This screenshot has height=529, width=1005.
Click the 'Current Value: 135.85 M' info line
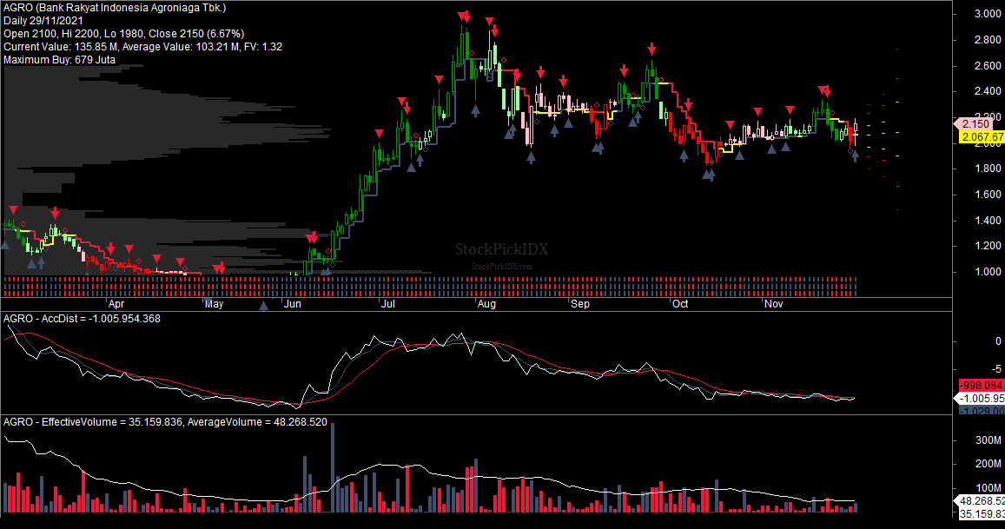tap(143, 46)
